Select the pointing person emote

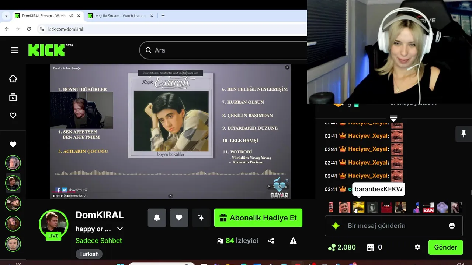click(x=456, y=207)
